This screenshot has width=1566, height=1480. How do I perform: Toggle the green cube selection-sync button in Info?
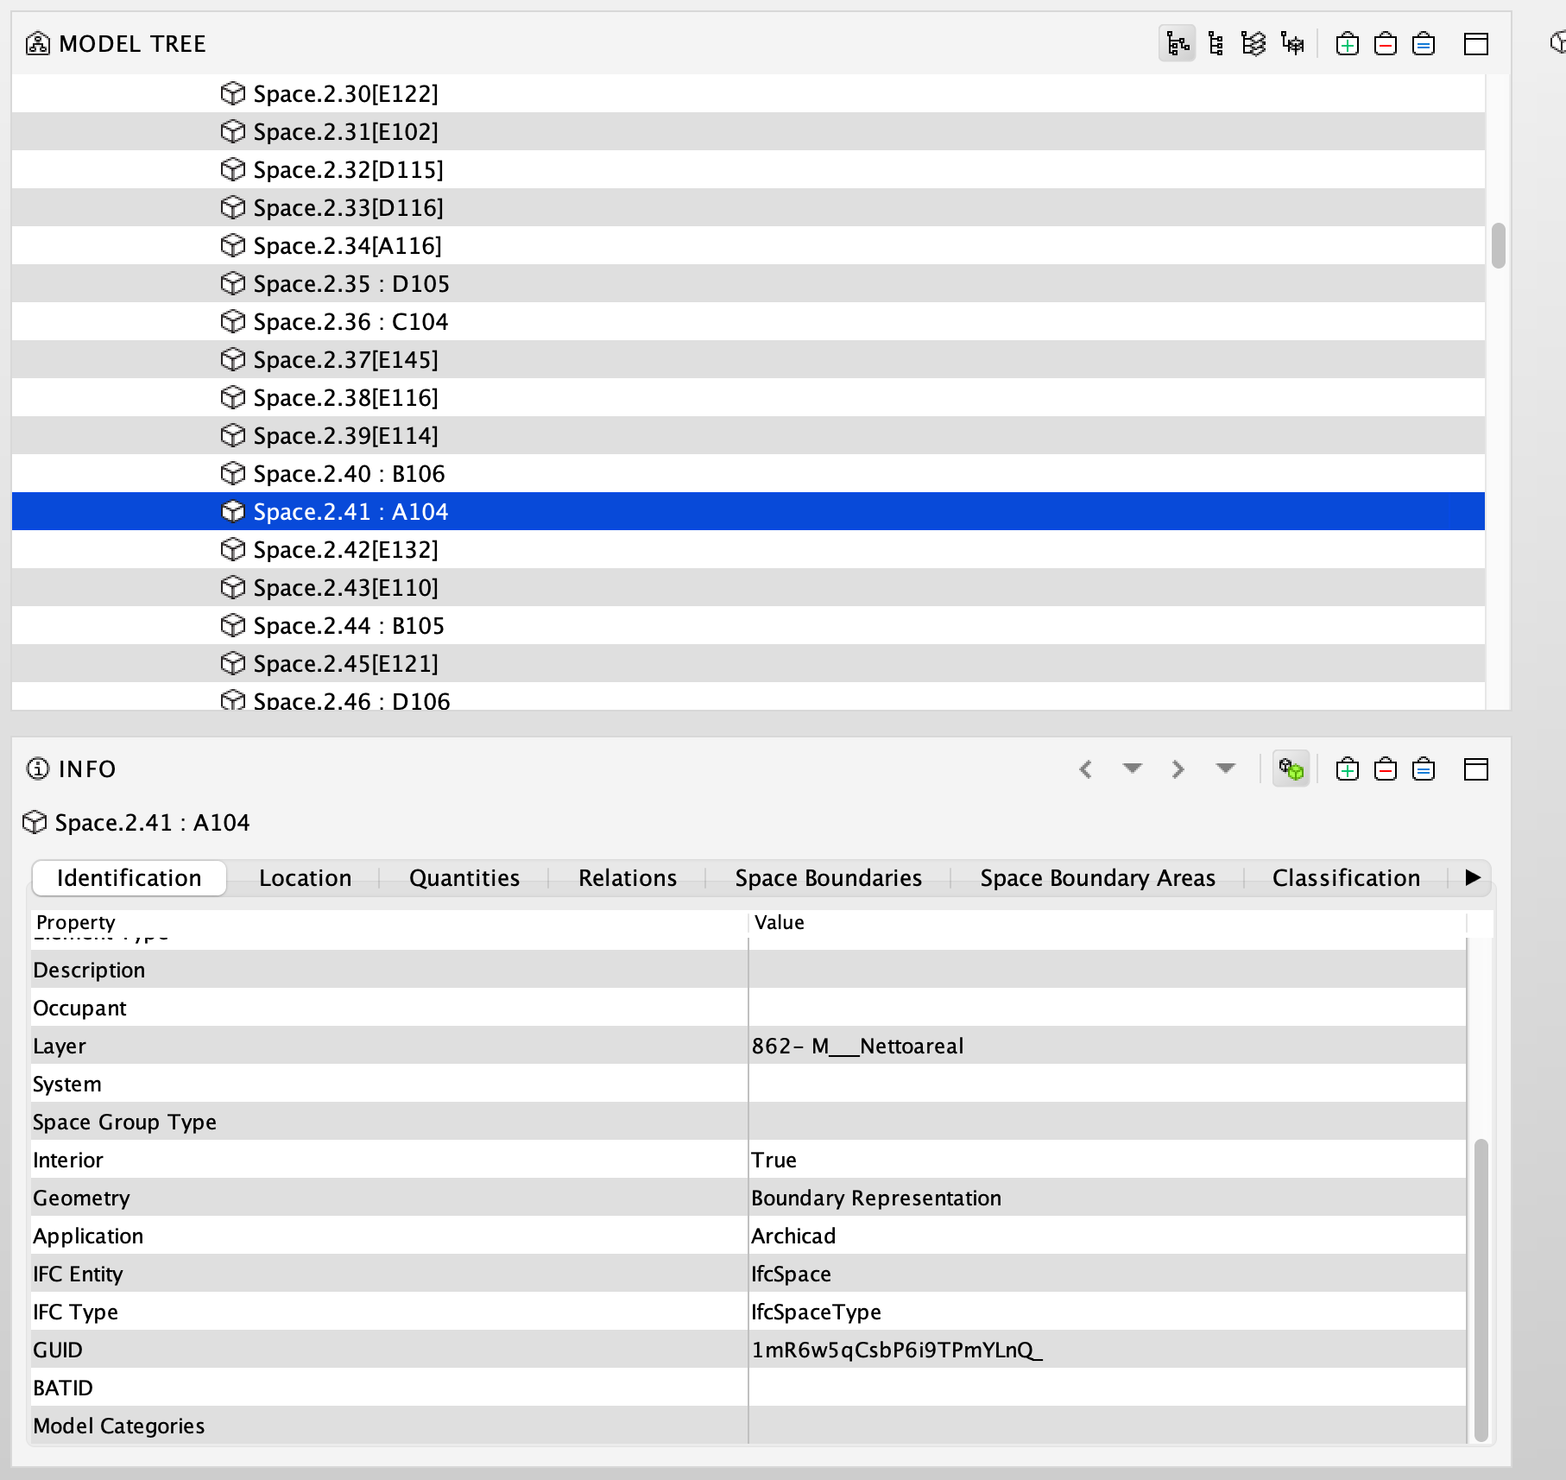point(1291,768)
